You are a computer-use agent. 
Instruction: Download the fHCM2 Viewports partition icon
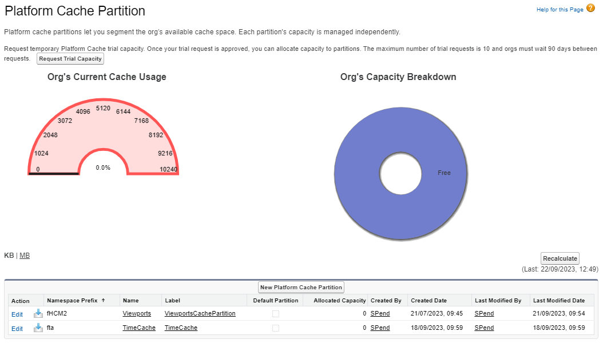coord(38,313)
